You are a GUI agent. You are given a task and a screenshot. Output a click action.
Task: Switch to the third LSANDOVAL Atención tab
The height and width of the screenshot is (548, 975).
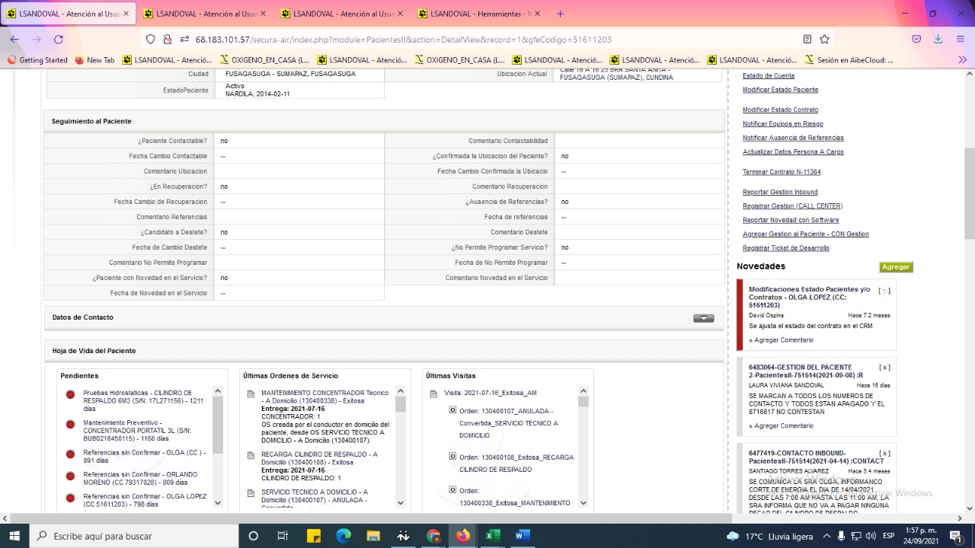pyautogui.click(x=342, y=14)
